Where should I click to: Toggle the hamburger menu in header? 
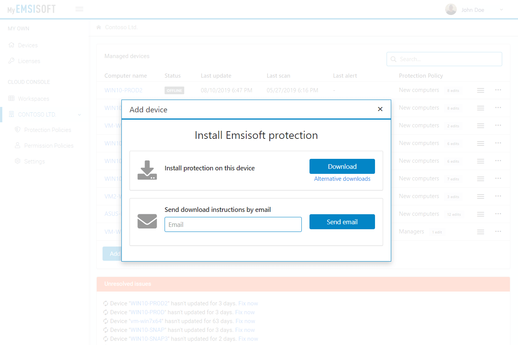point(79,9)
